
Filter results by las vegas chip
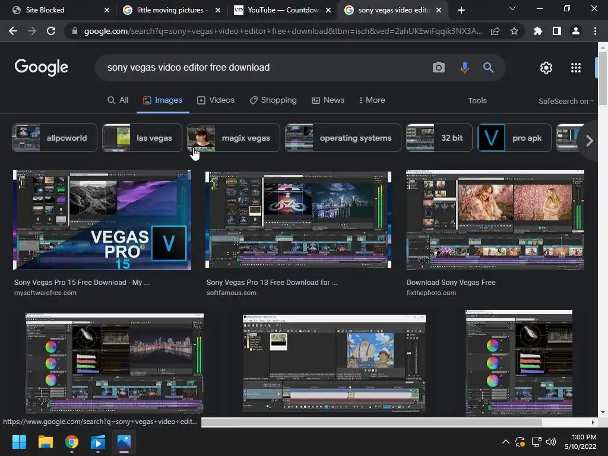point(142,138)
